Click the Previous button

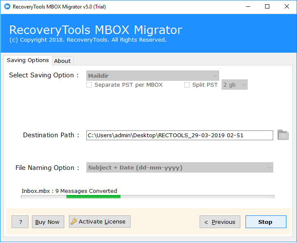tap(220, 222)
